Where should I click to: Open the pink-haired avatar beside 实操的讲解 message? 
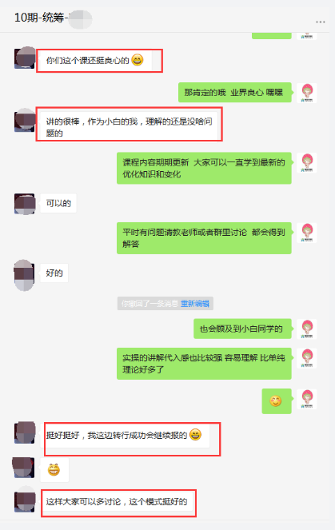coord(307,358)
